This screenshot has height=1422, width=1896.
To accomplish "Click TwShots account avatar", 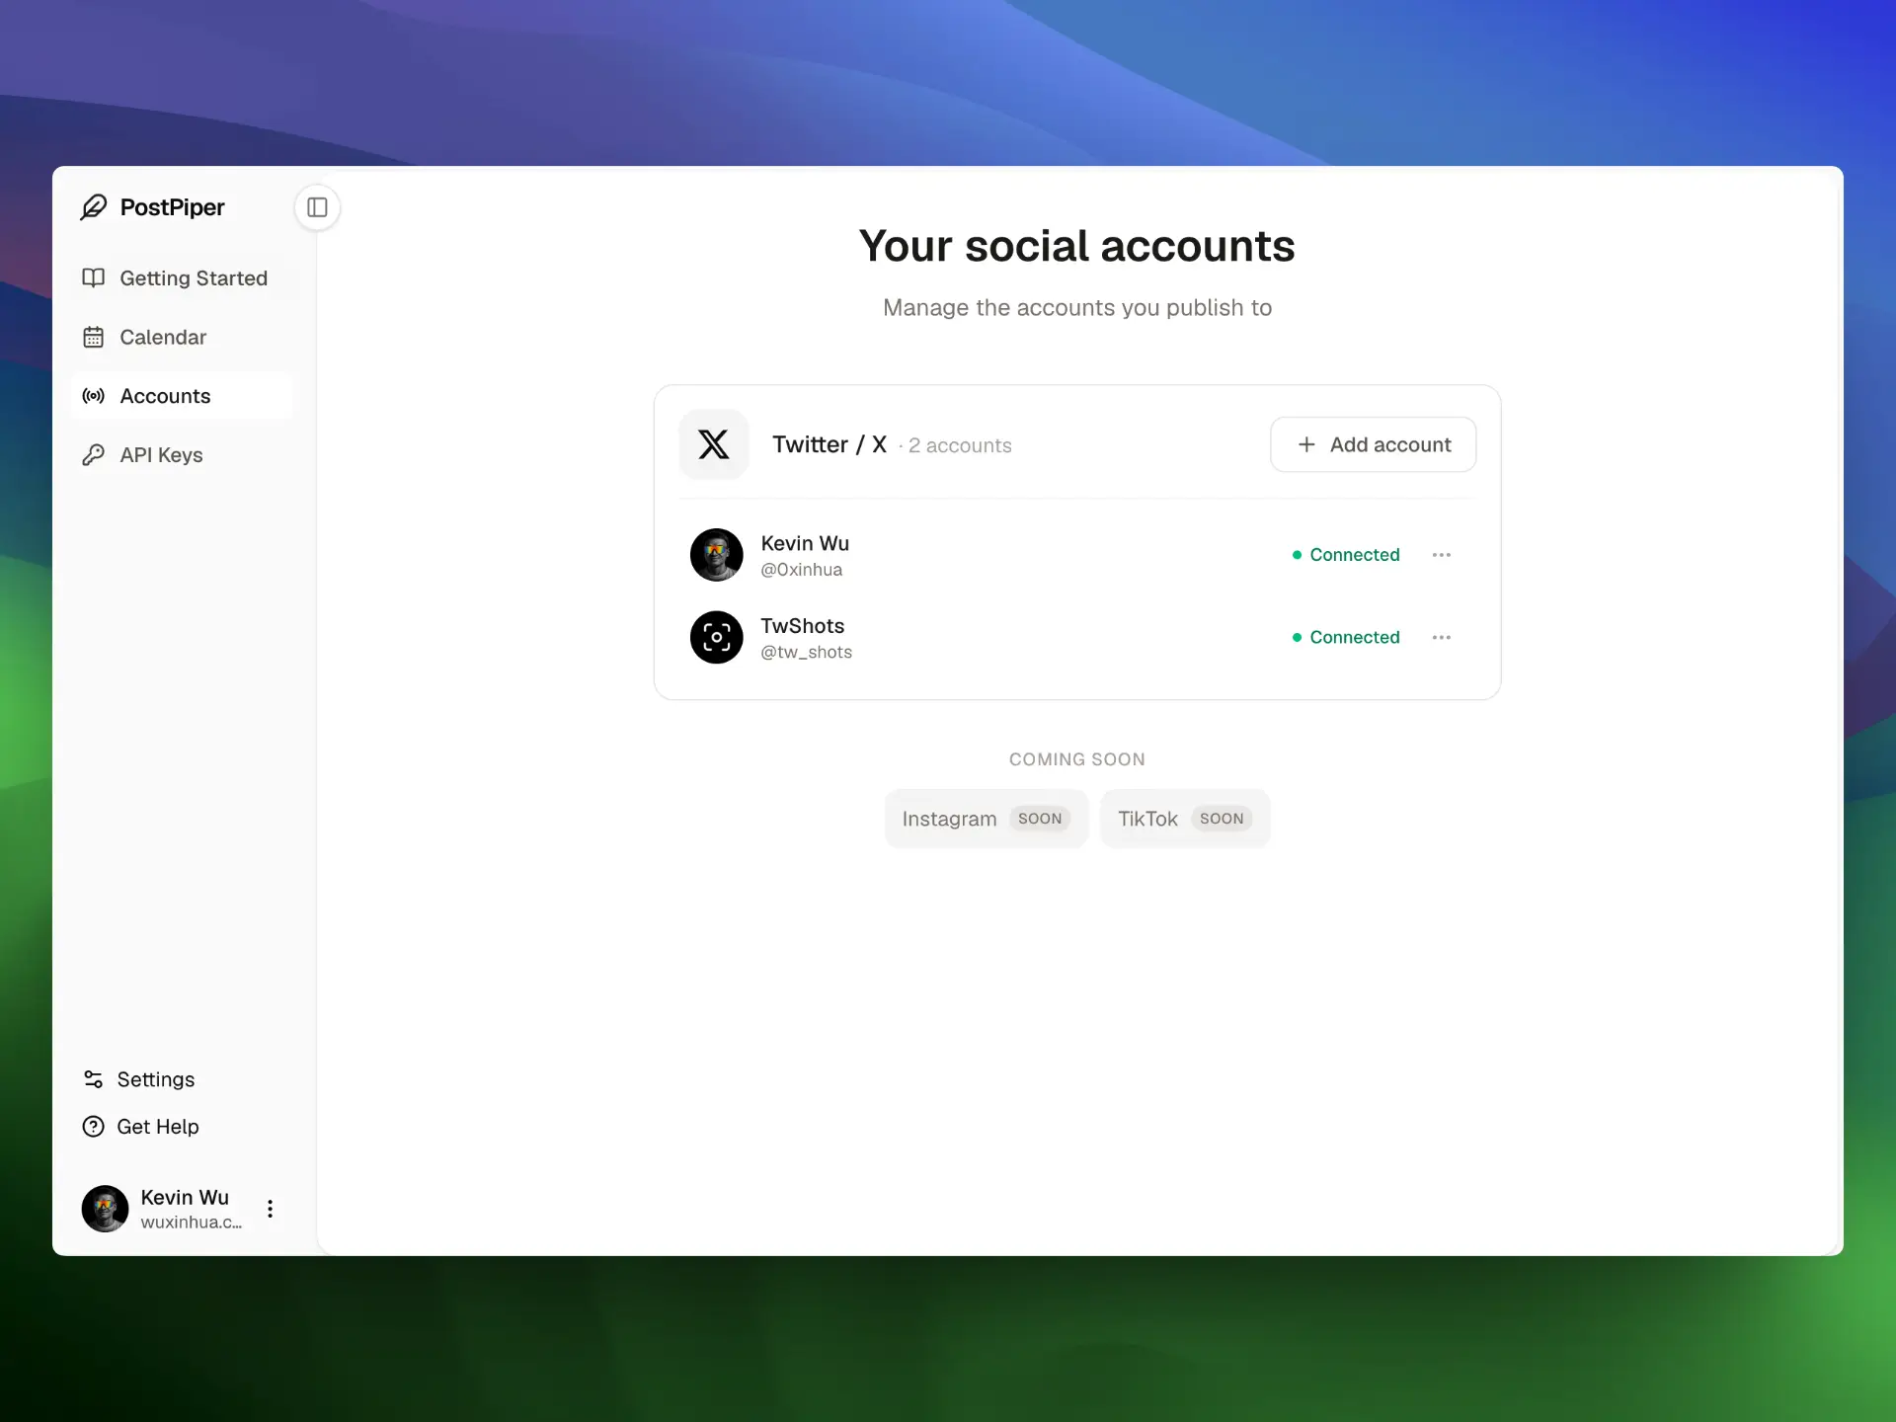I will point(717,638).
